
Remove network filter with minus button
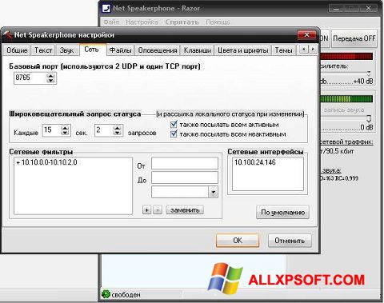click(x=158, y=210)
